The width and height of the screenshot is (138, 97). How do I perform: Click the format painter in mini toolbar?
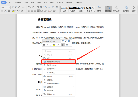point(67,45)
